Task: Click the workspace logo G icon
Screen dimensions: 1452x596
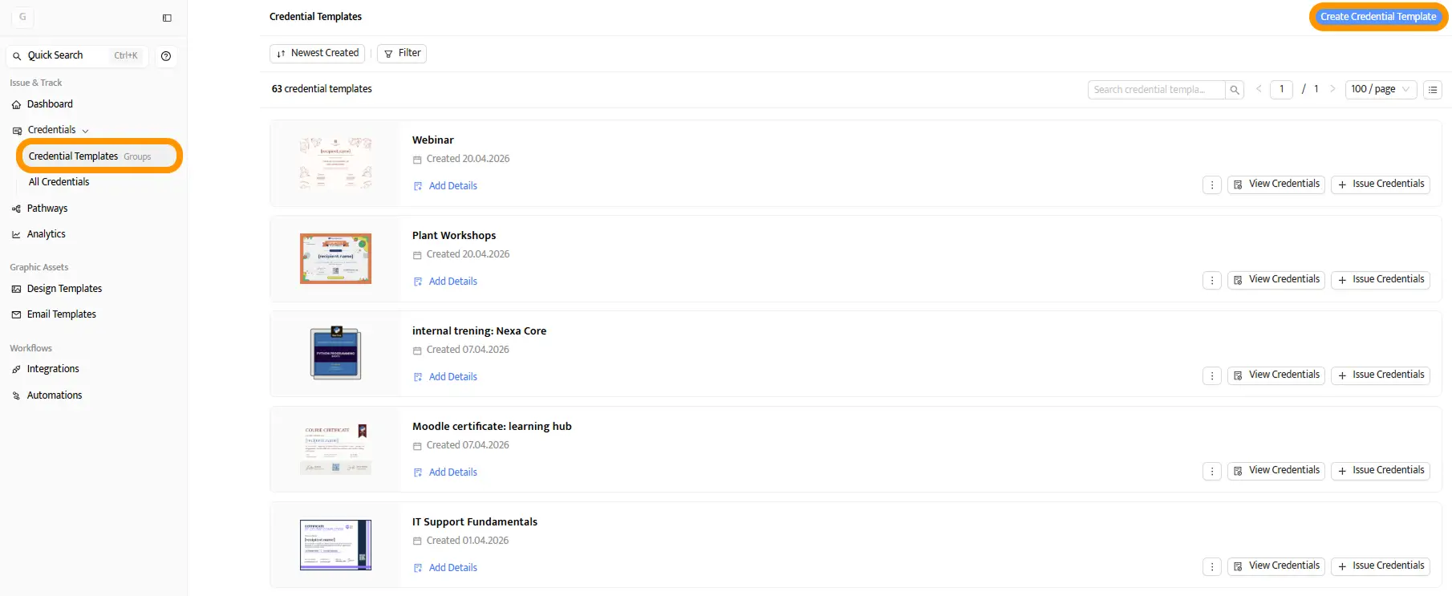Action: coord(22,17)
